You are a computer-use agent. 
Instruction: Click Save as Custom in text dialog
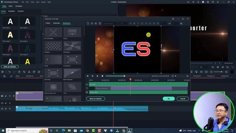(x=96, y=99)
